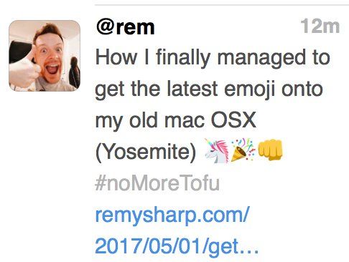The height and width of the screenshot is (262, 349).
Task: Click the unicorn emoji in the tweet
Action: (x=217, y=150)
